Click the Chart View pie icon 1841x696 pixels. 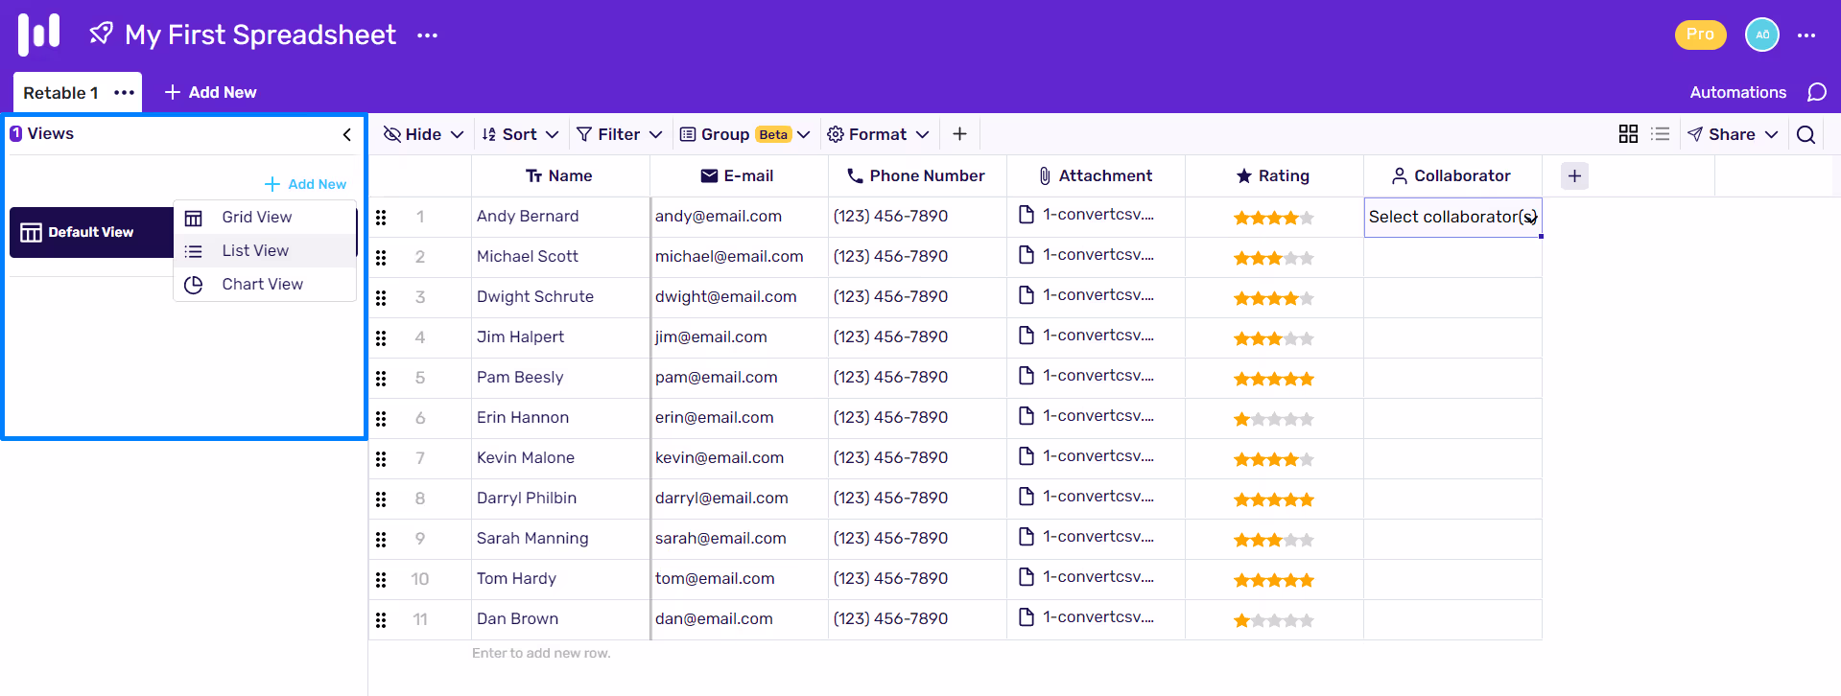193,285
